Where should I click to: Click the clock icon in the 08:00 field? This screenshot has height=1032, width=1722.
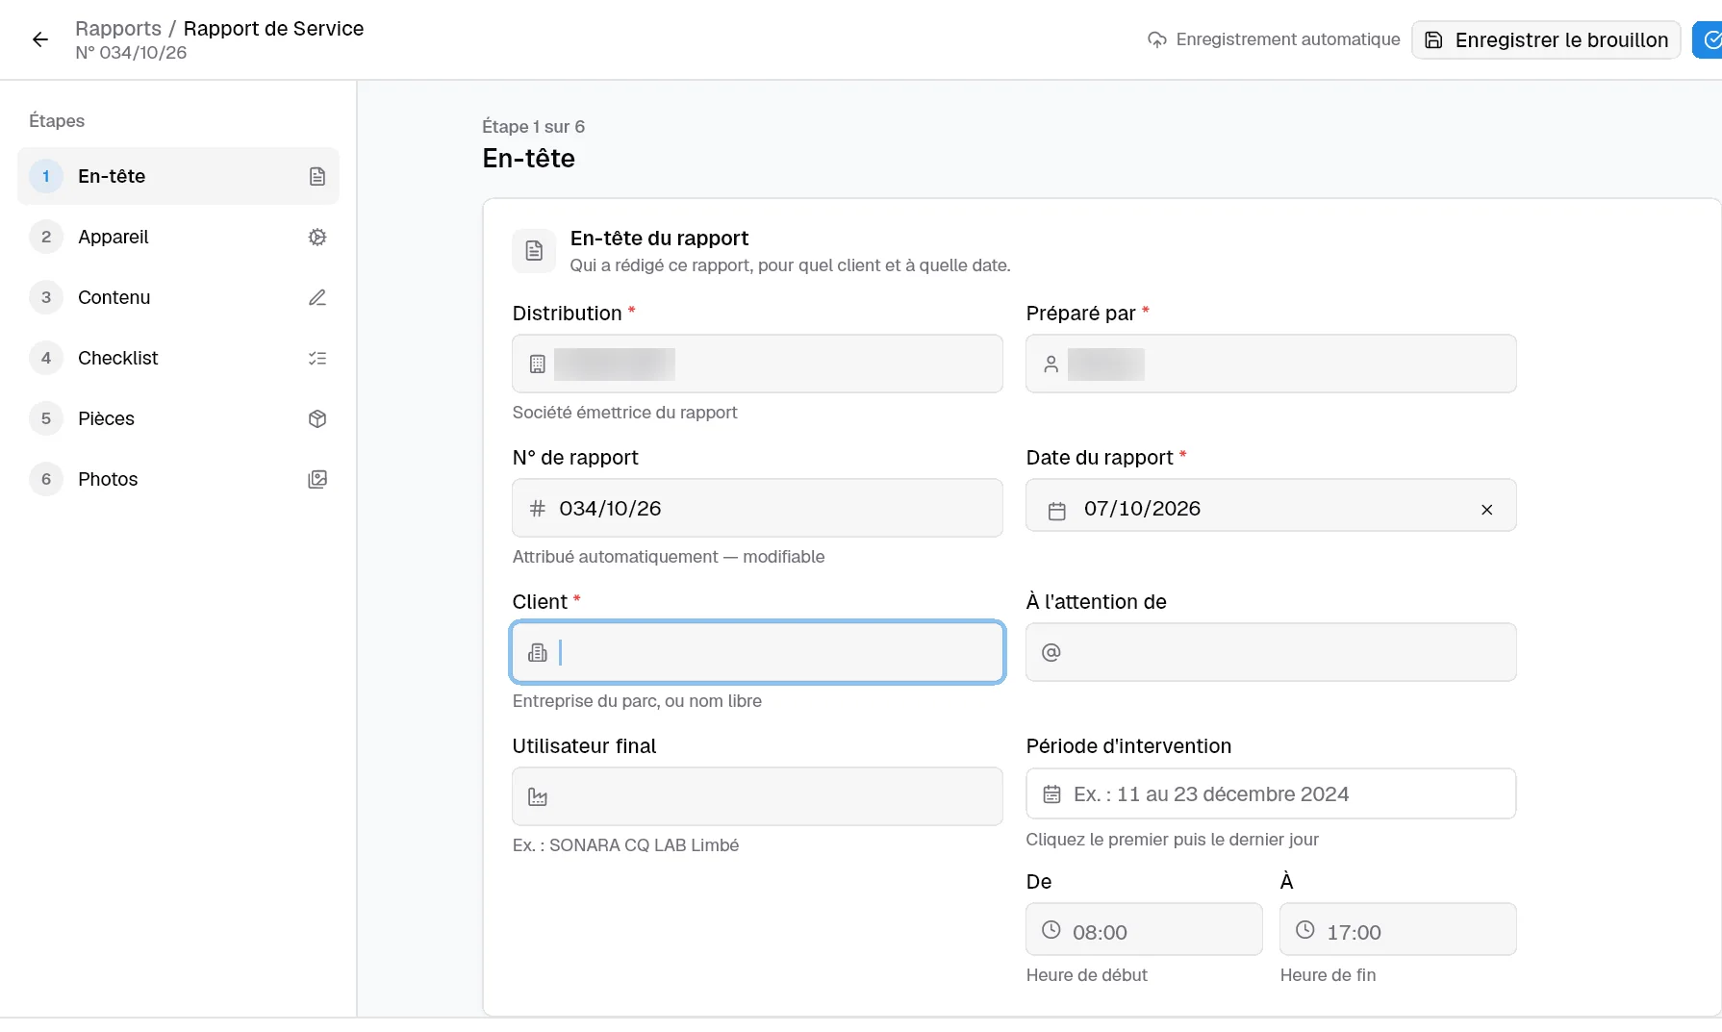point(1051,930)
